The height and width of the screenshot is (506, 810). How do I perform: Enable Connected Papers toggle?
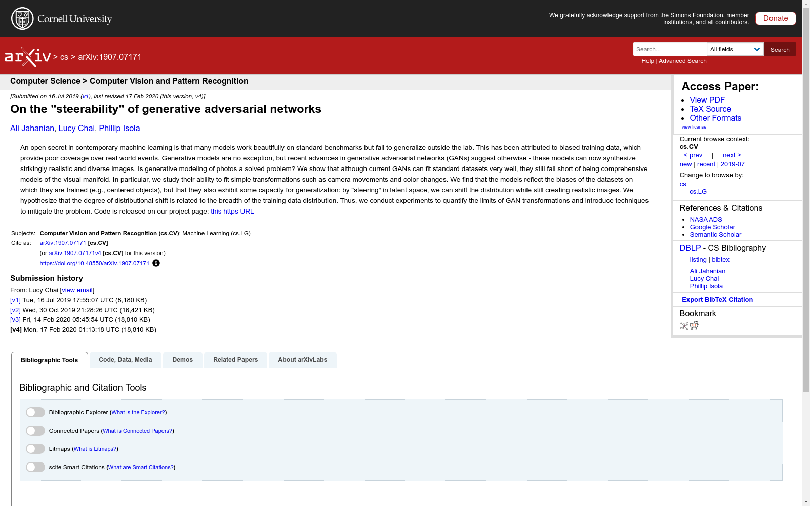(x=35, y=431)
